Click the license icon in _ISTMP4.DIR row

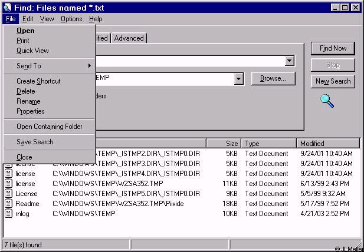[8, 174]
